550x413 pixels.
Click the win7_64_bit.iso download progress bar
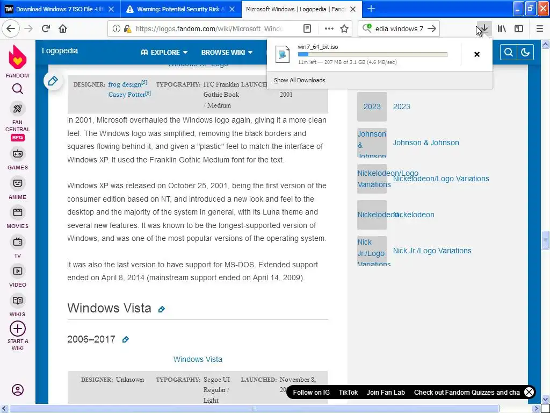(373, 54)
